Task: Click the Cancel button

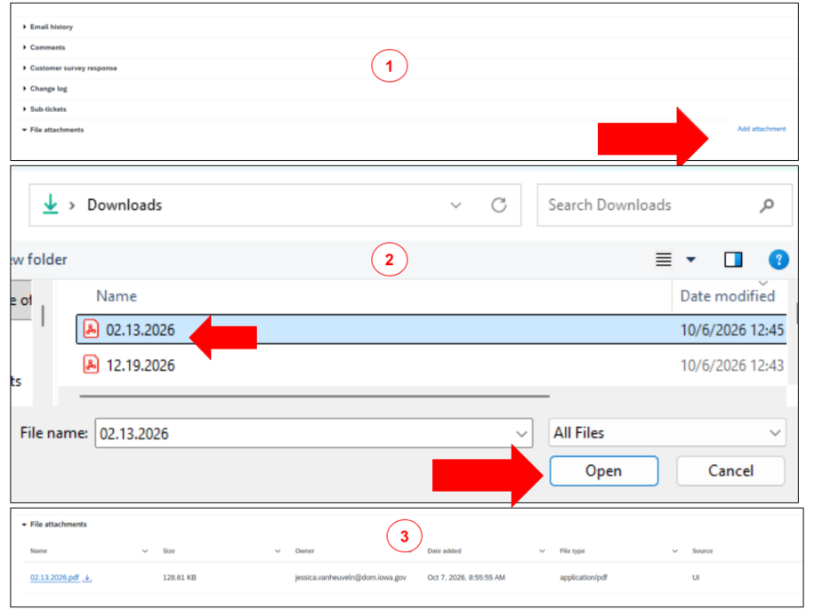Action: 730,471
